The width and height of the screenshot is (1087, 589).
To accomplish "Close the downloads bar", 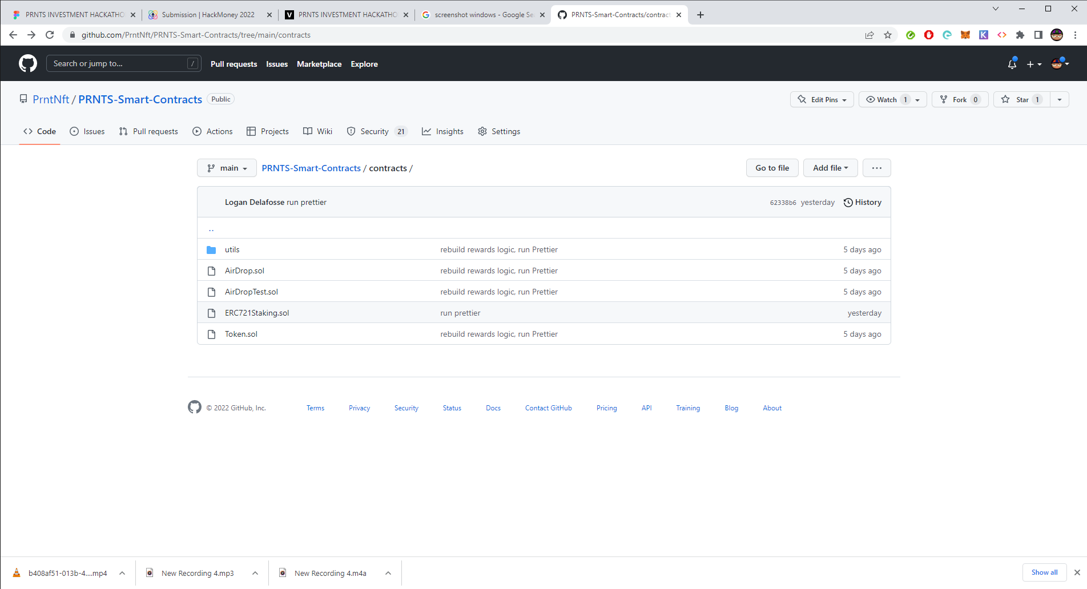I will pyautogui.click(x=1077, y=572).
